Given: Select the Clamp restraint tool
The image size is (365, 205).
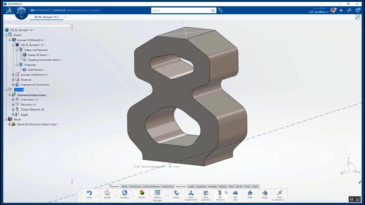Looking at the screenshot, I should pos(176,193).
